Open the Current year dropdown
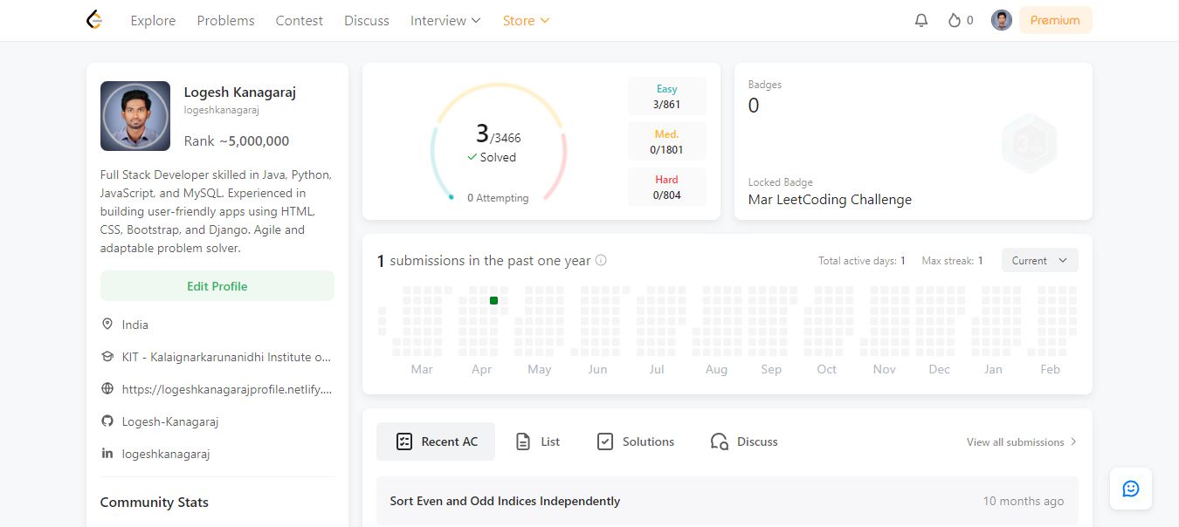 point(1039,260)
